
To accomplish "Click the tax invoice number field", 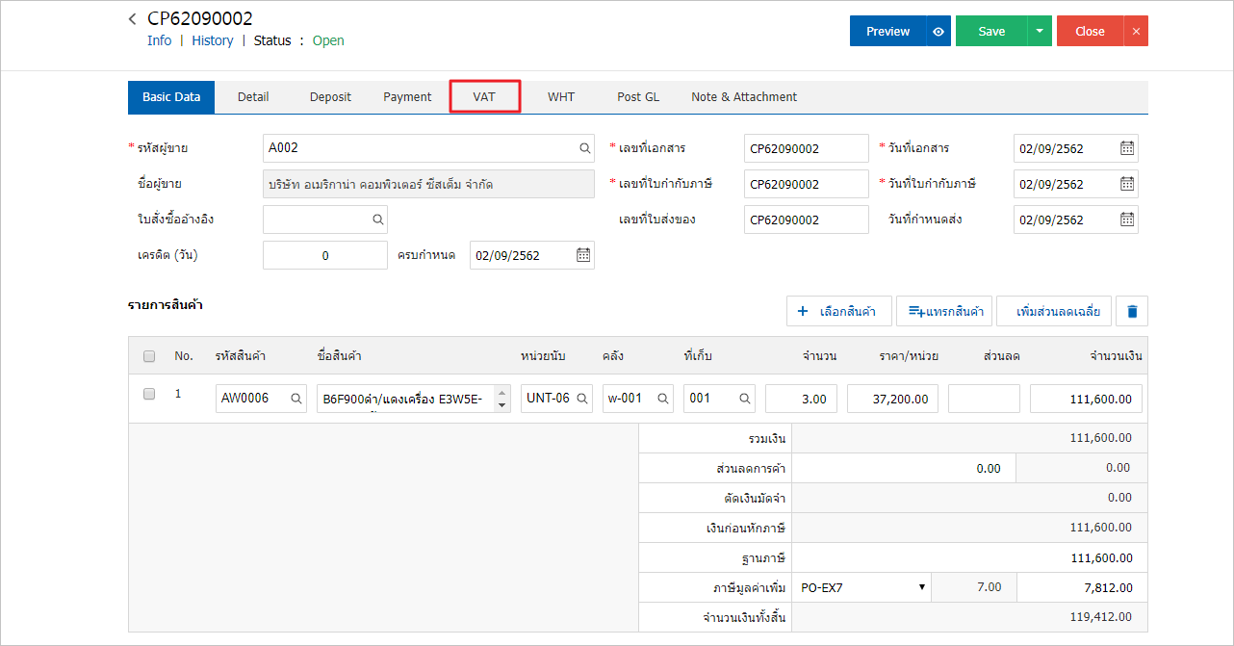I will 807,184.
